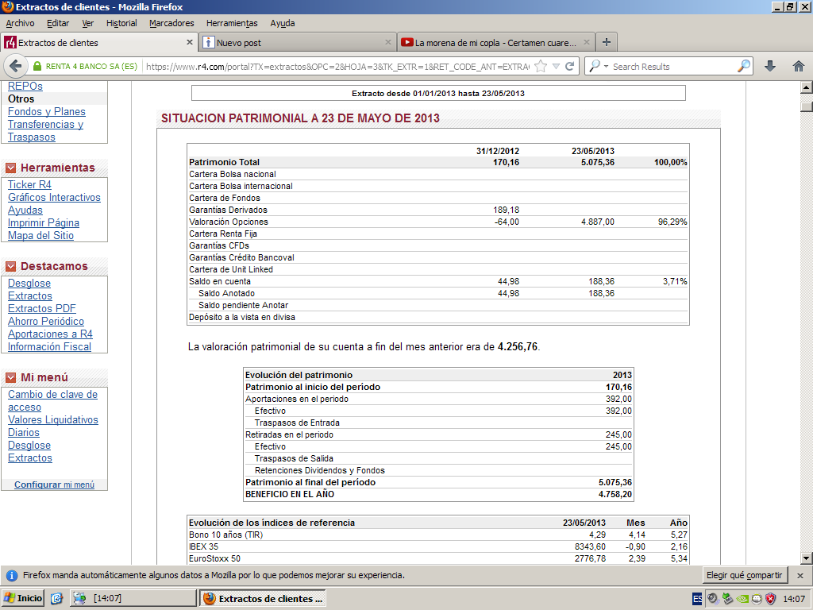Open the Marcadores menu
The height and width of the screenshot is (610, 813).
pos(171,23)
